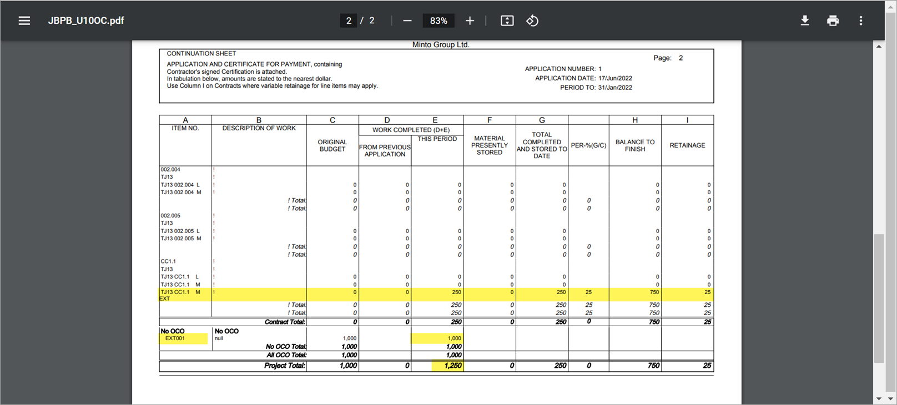
Task: Click the Contract Total label
Action: pos(285,322)
